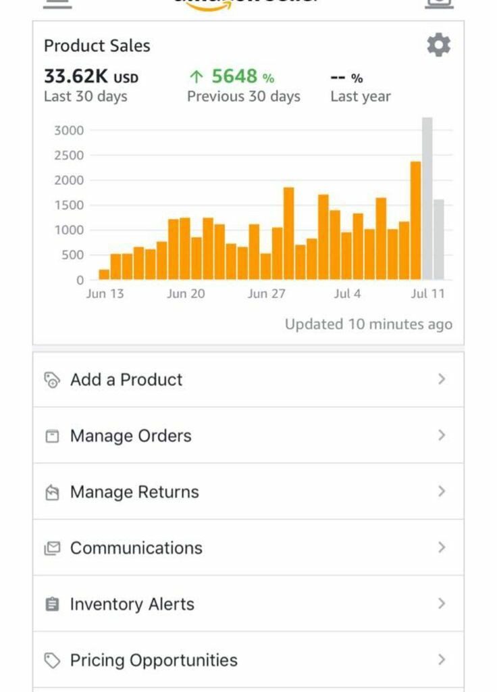Click the Inventory Alerts clipboard icon

(52, 603)
